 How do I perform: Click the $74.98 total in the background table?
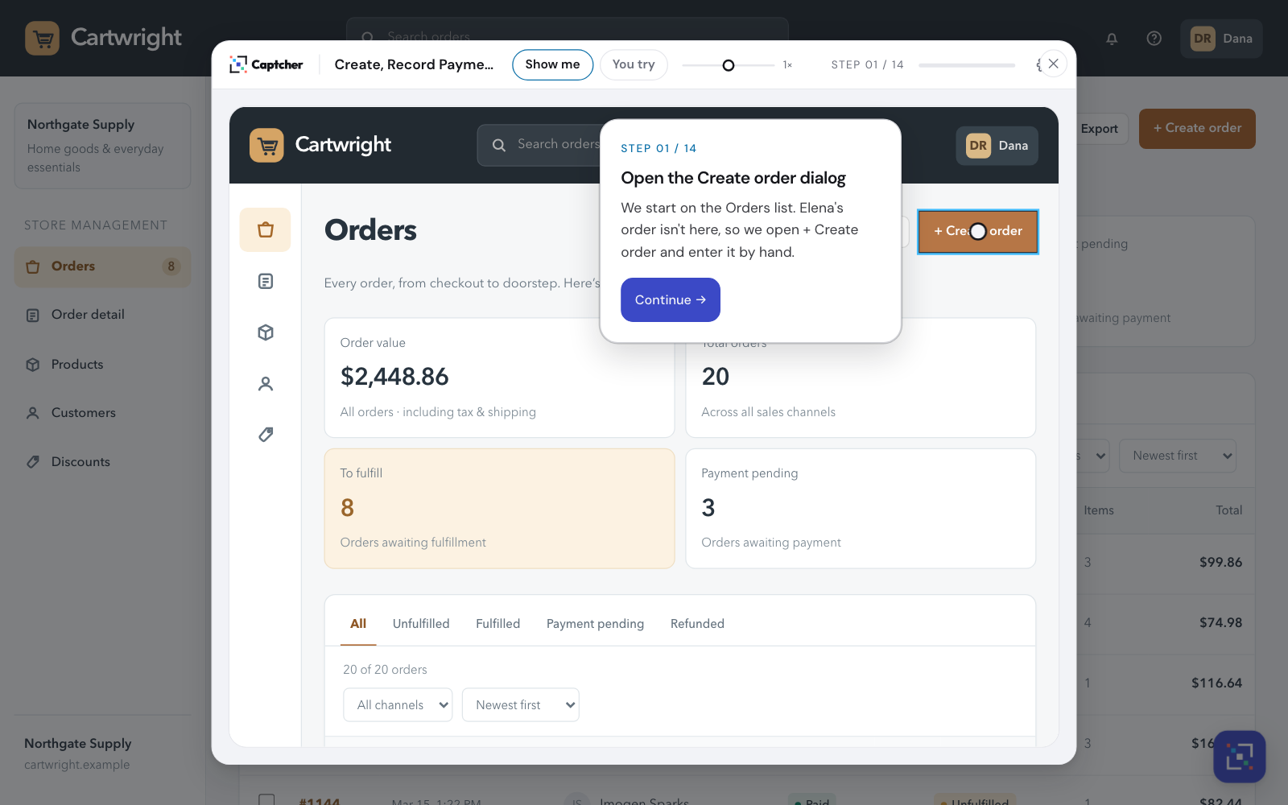(1220, 623)
